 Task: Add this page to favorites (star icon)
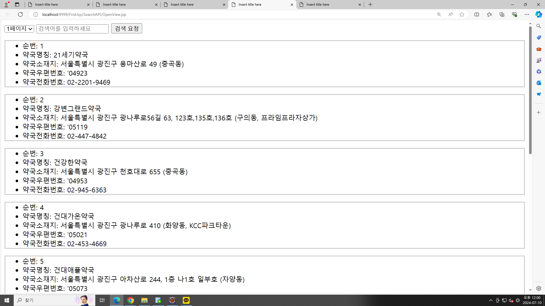tap(462, 14)
